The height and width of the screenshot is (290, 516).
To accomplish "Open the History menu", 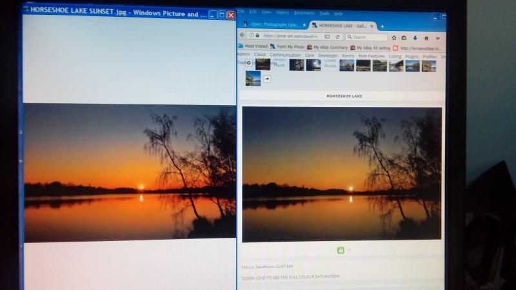I will point(283,12).
